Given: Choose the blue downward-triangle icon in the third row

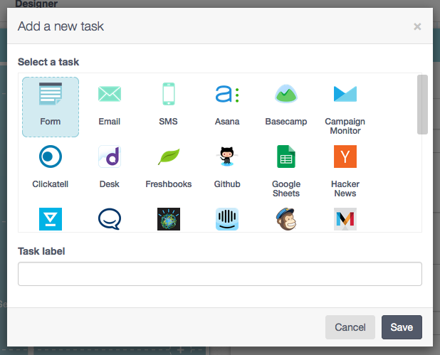Looking at the screenshot, I should click(x=51, y=219).
